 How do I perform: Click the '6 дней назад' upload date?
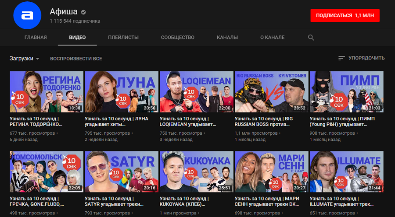[24, 140]
